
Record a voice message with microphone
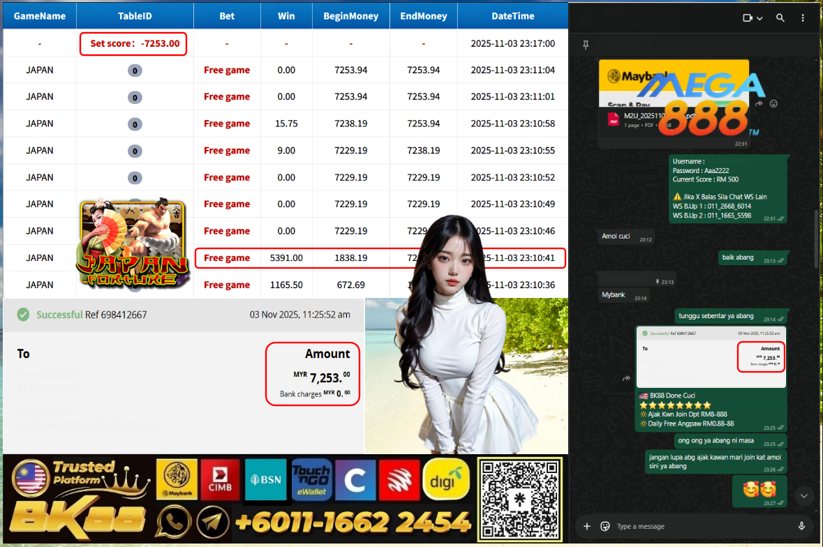tap(801, 526)
